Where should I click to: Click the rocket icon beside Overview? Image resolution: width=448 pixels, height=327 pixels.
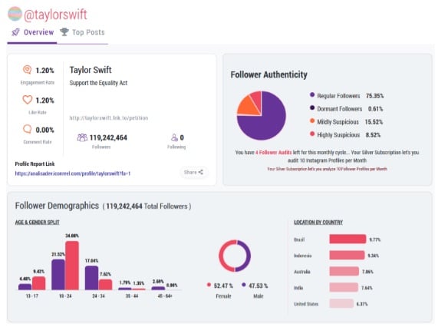[x=15, y=32]
